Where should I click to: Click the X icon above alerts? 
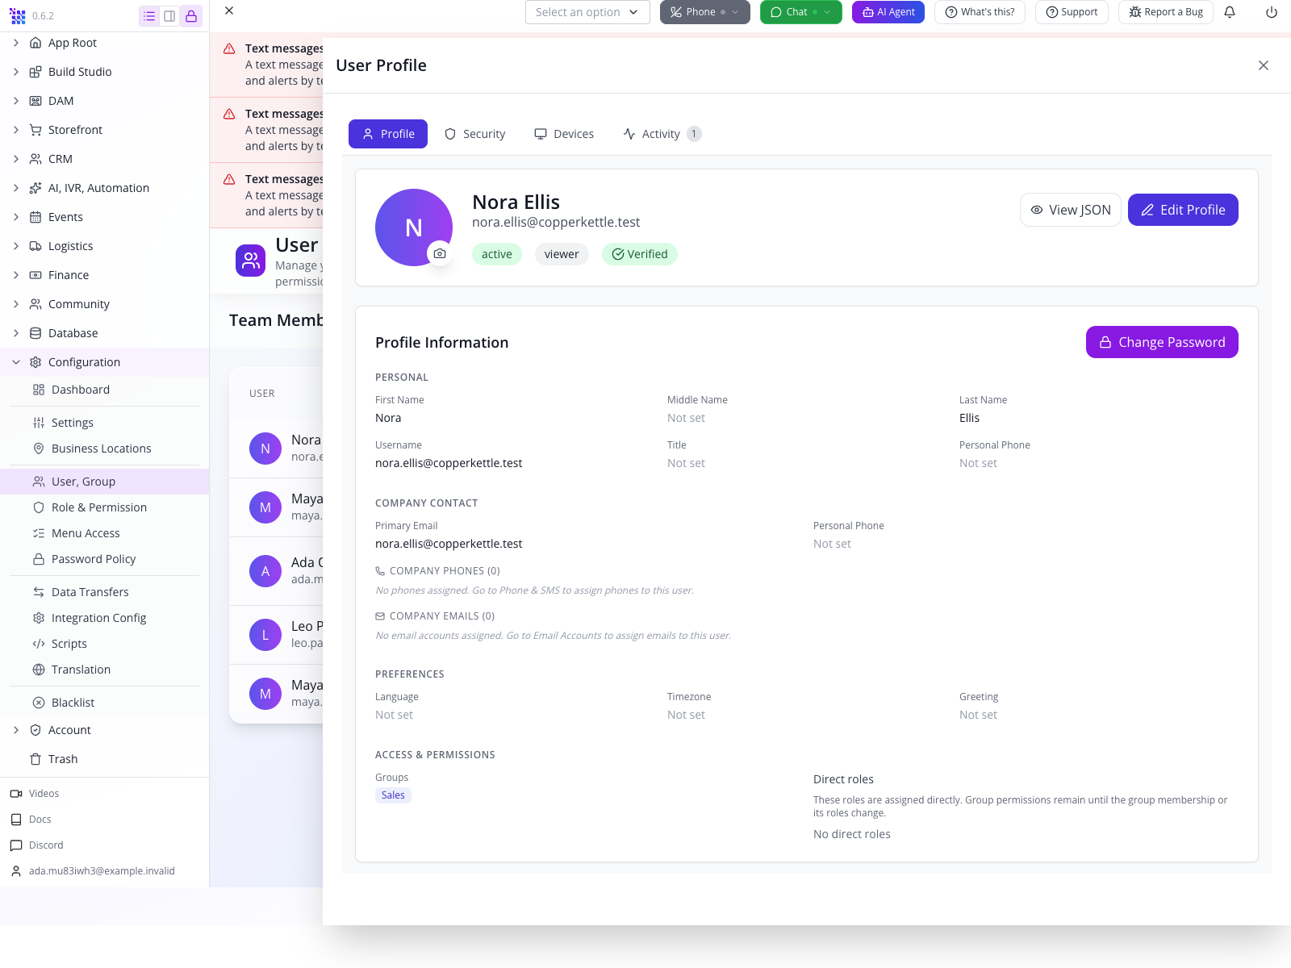tap(229, 10)
